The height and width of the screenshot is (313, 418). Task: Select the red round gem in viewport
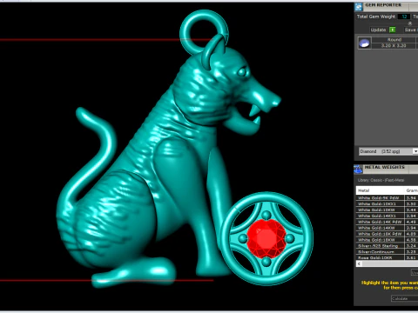[x=266, y=238]
